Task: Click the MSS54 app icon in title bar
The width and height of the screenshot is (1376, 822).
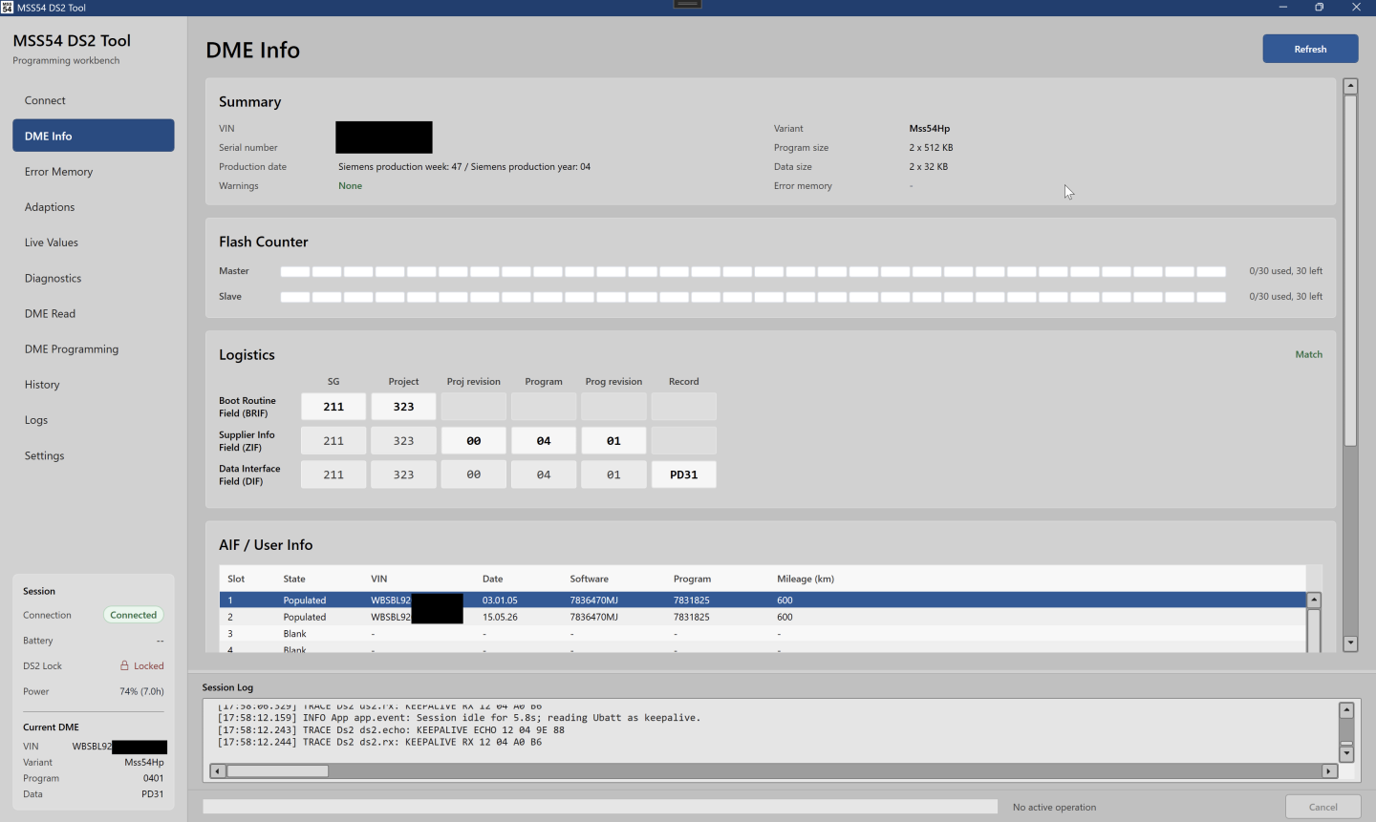Action: (x=7, y=7)
